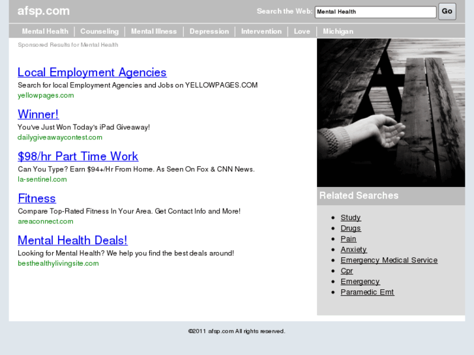
Task: Open the Drugs related search
Action: [351, 228]
